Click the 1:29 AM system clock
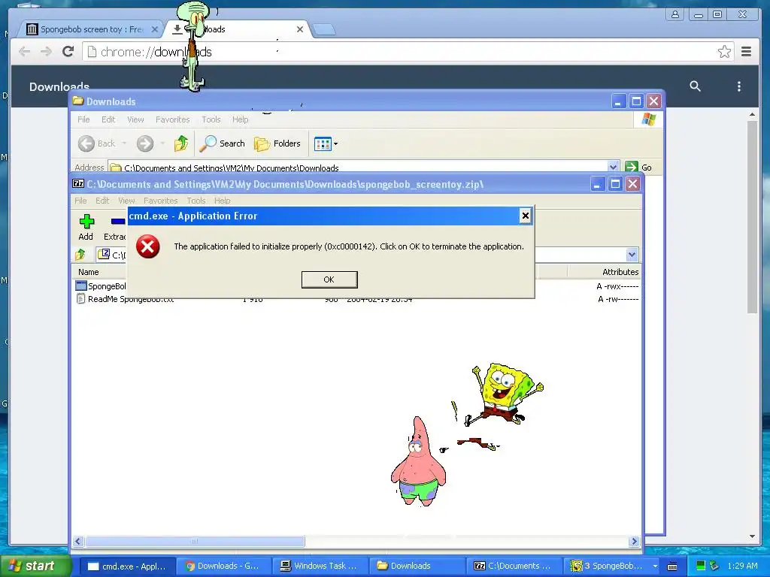Screen dimensions: 770x577 pyautogui.click(x=742, y=566)
